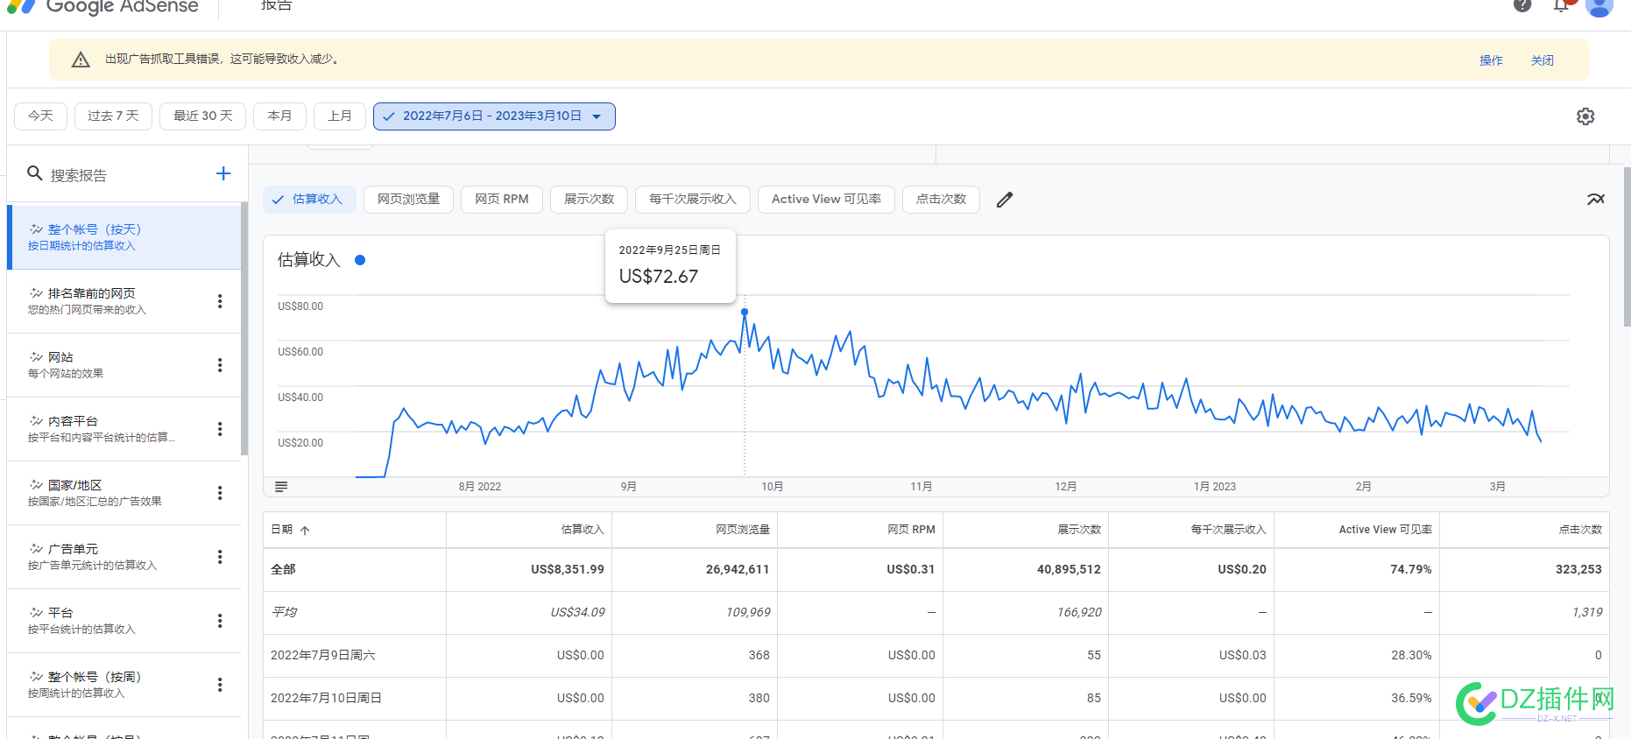Toggle Active View 可见率 metric chip
Screen dimensions: 1631x739
point(826,200)
